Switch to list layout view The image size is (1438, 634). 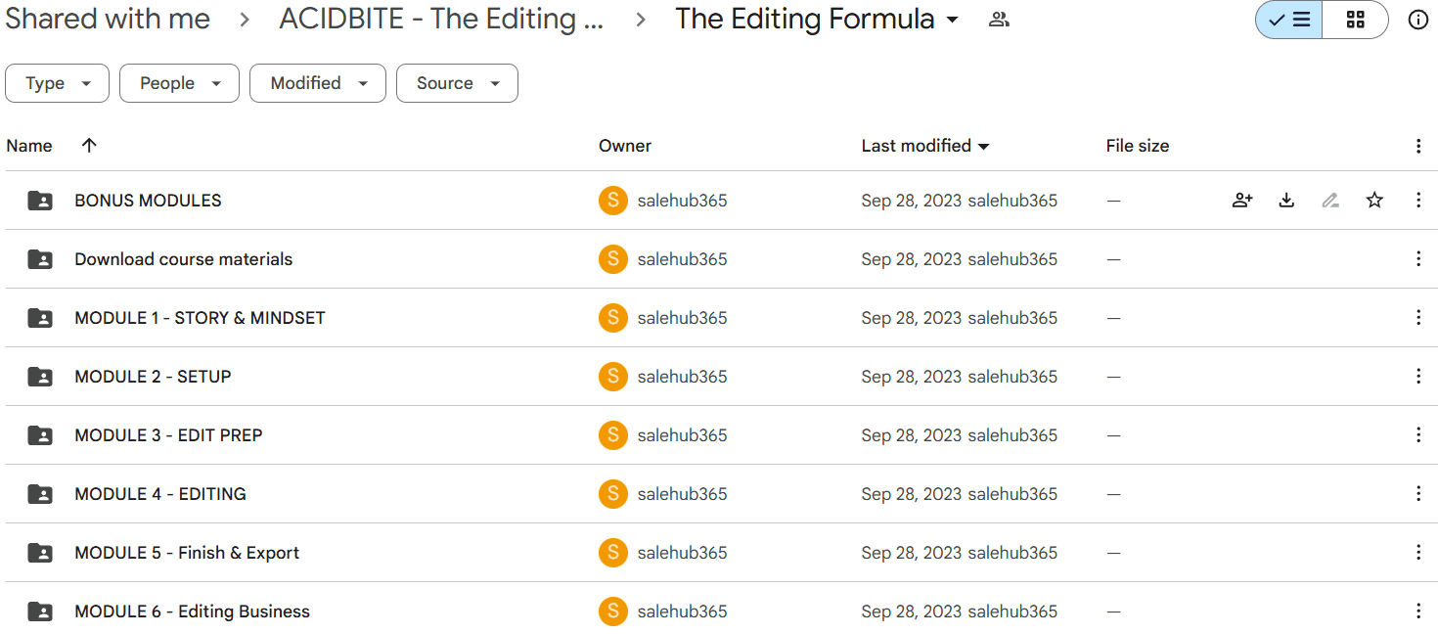(x=1288, y=20)
